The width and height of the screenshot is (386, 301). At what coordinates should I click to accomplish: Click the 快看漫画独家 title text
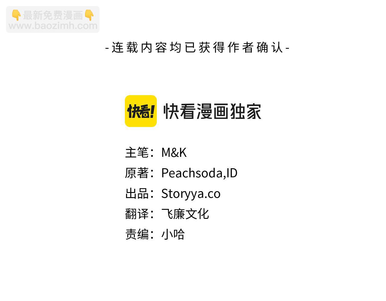[x=212, y=111]
